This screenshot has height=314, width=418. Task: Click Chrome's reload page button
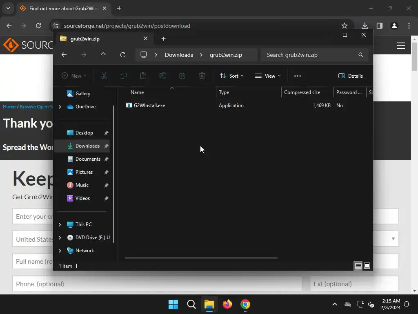click(38, 26)
